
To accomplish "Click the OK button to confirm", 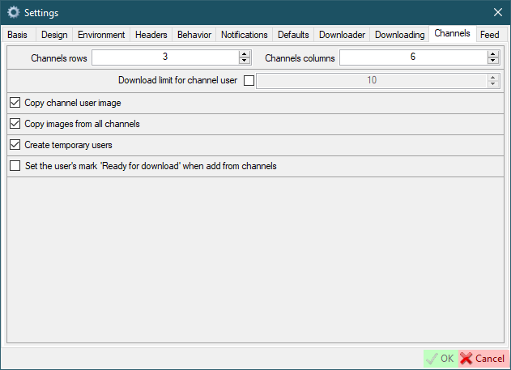I will (440, 358).
